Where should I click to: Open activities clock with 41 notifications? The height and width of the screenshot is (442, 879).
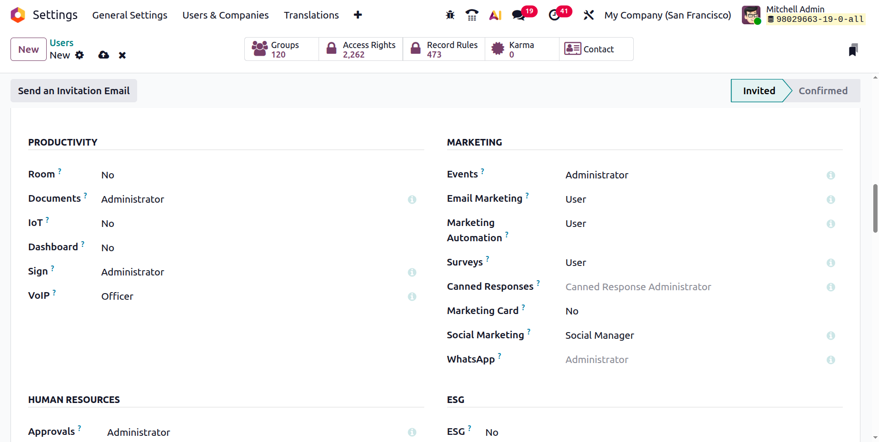click(x=560, y=14)
